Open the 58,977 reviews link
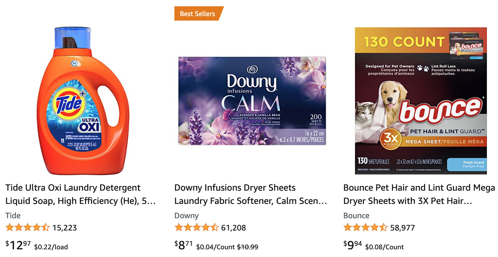 [x=402, y=228]
